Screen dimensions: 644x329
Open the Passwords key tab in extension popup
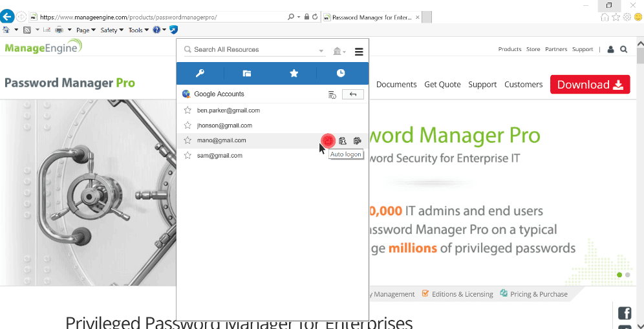click(x=200, y=74)
